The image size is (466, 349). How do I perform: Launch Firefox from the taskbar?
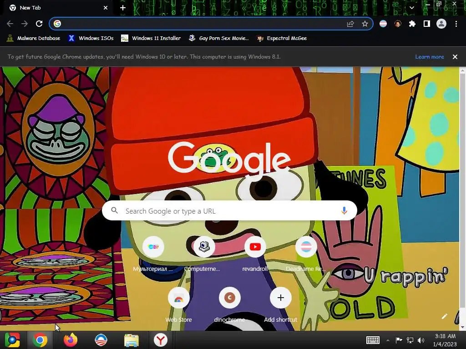71,340
